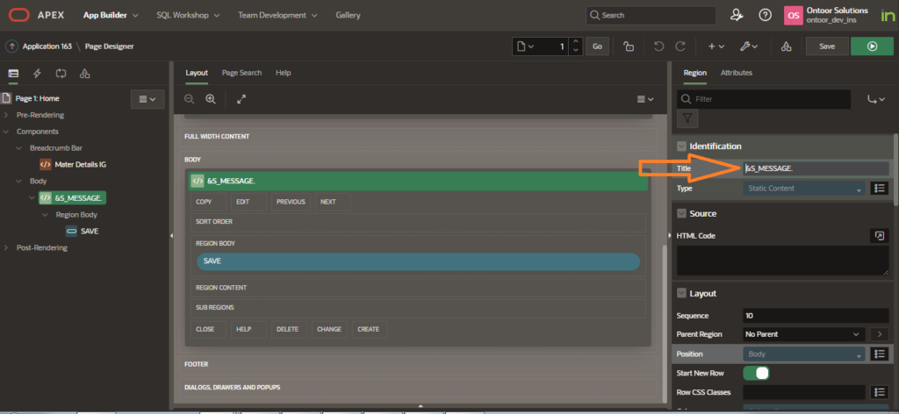Switch to the Attributes tab

click(x=736, y=73)
